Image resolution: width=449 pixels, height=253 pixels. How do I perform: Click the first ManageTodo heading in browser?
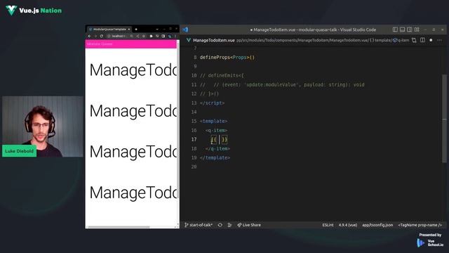click(x=133, y=70)
